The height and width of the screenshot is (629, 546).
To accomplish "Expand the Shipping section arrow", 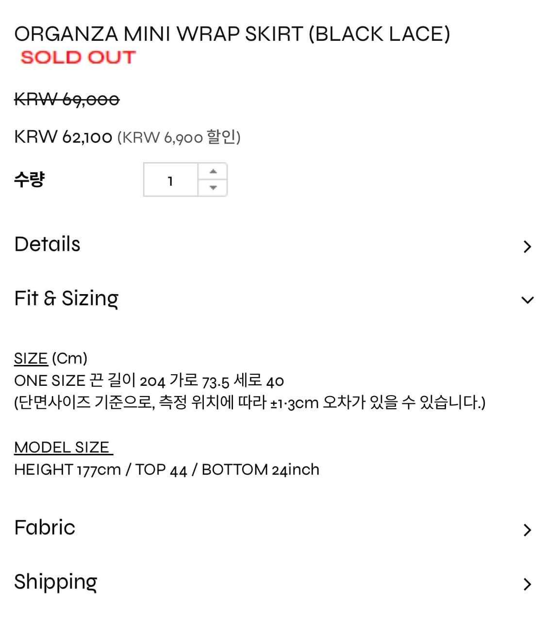I will point(527,584).
